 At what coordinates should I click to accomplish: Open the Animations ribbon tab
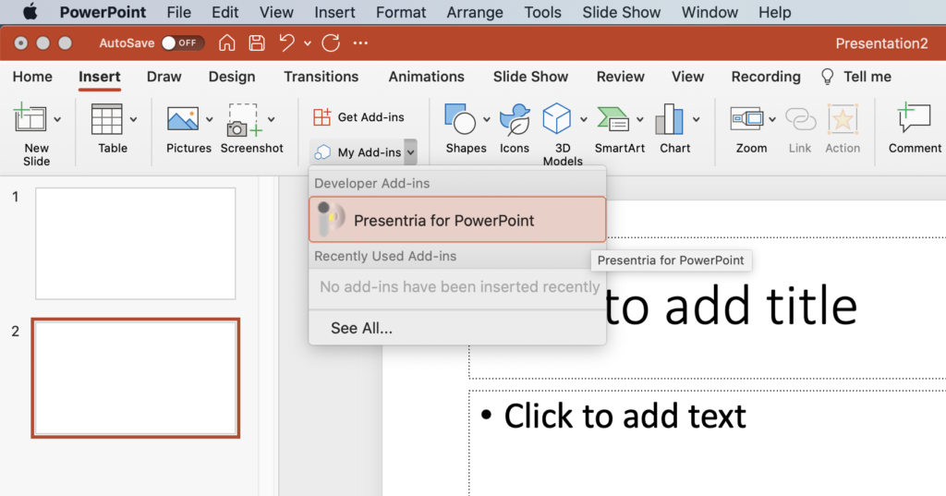[427, 77]
